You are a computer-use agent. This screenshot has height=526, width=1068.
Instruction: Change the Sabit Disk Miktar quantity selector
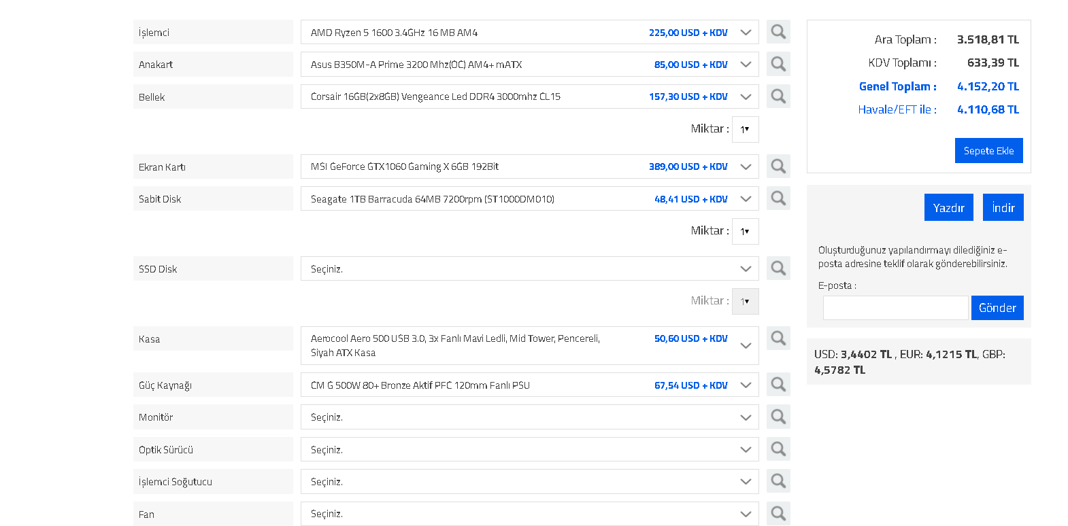coord(745,231)
